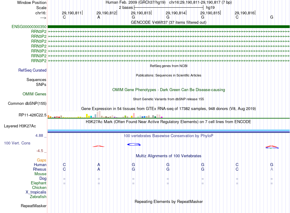Image resolution: width=290 pixels, height=213 pixels.
Task: Click the Zebrafish alignment row label
Action: click(x=38, y=197)
